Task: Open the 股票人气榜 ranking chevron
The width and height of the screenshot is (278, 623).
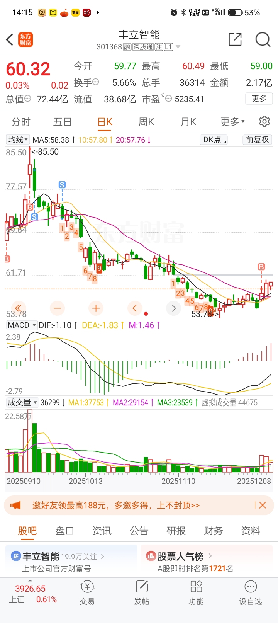Action: pos(210,556)
